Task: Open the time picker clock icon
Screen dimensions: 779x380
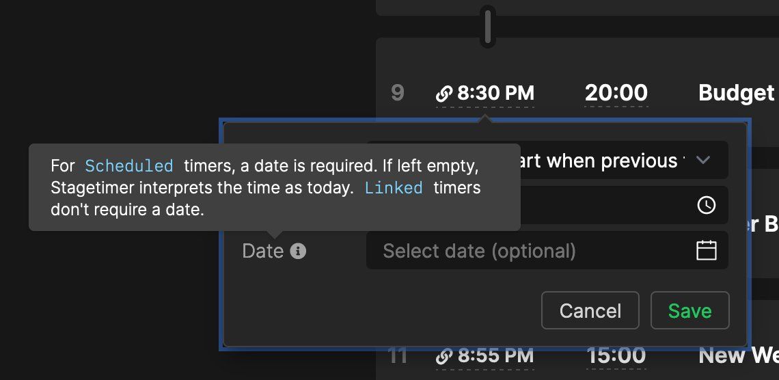Action: [x=706, y=205]
